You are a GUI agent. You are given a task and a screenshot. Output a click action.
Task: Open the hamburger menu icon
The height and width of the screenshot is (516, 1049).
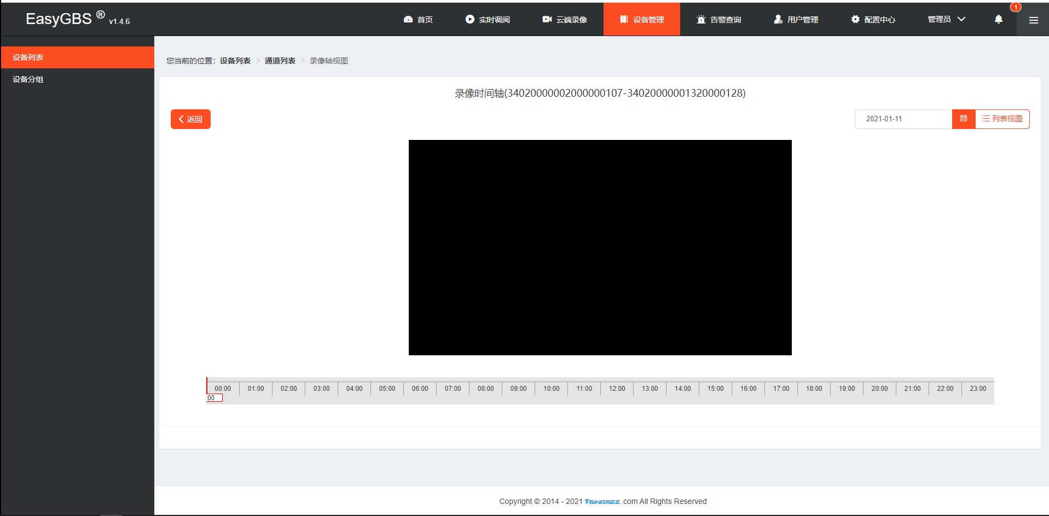pyautogui.click(x=1033, y=20)
